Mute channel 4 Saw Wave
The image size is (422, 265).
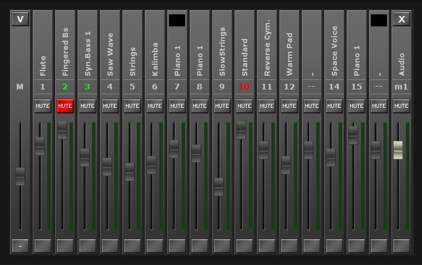[110, 106]
